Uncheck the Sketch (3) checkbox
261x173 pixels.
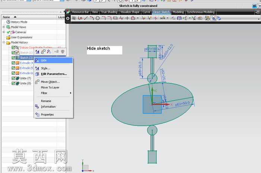pos(13,58)
